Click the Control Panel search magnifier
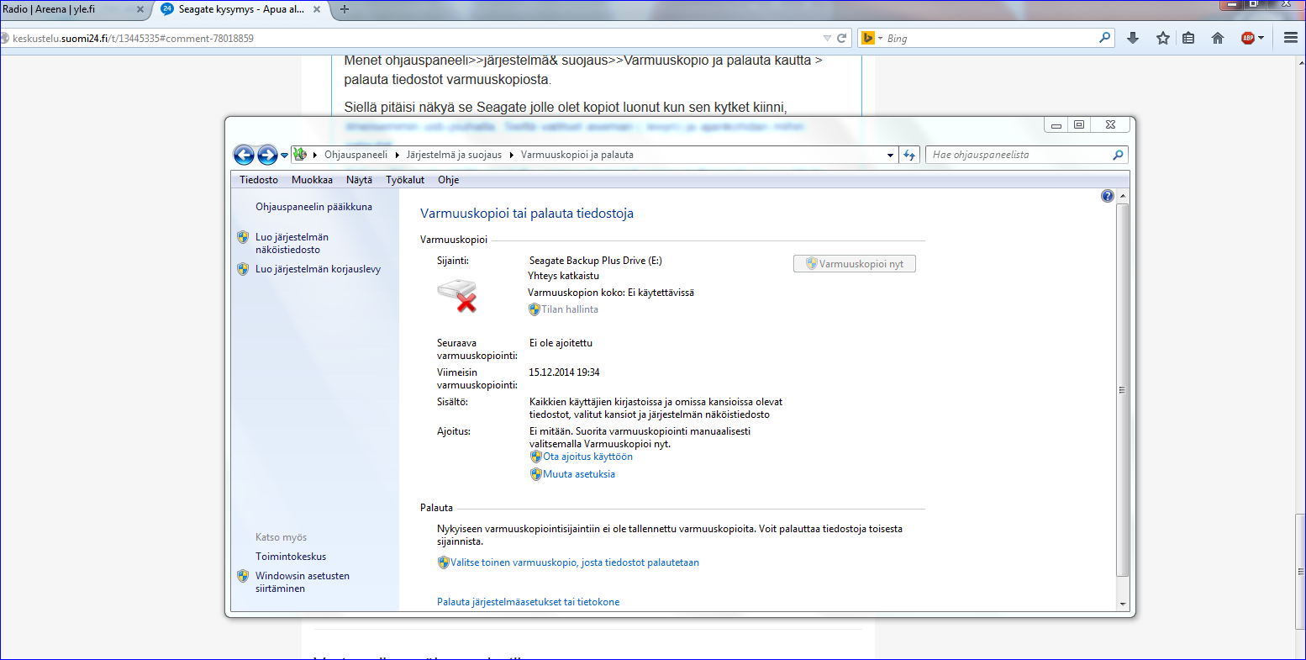 point(1118,155)
